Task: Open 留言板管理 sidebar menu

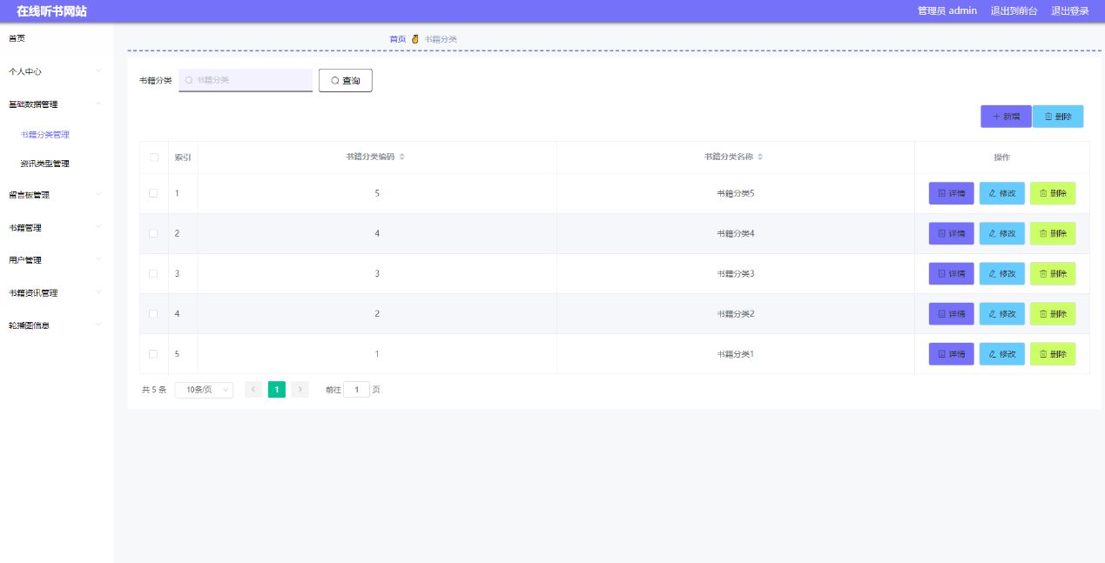Action: (57, 195)
